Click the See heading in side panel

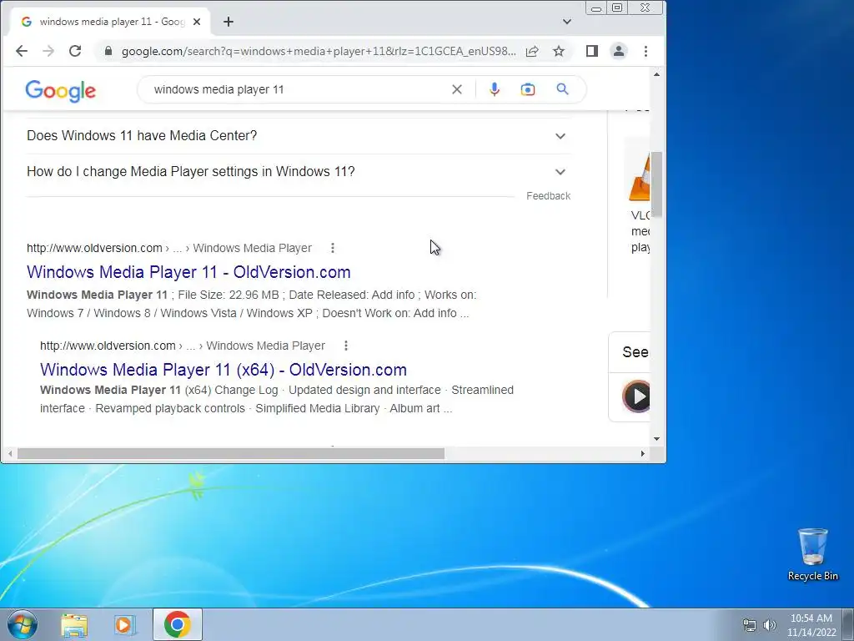pos(635,352)
